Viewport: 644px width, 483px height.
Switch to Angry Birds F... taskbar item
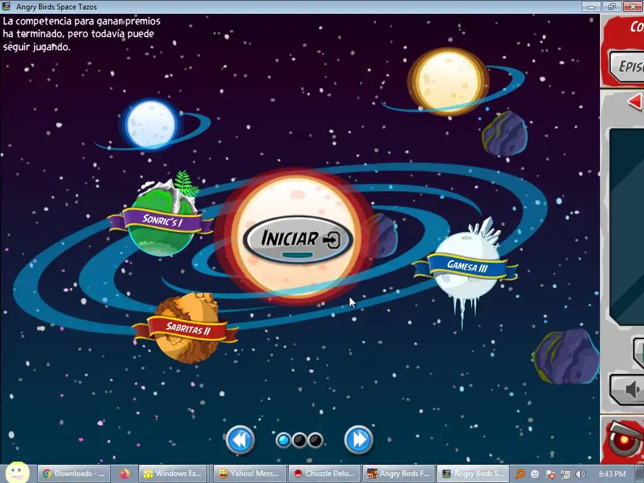(398, 474)
